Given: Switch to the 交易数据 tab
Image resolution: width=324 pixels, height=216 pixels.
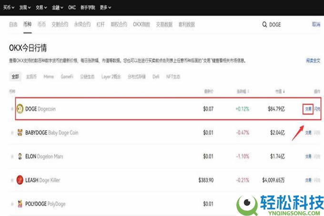Looking at the screenshot, I should tap(164, 24).
